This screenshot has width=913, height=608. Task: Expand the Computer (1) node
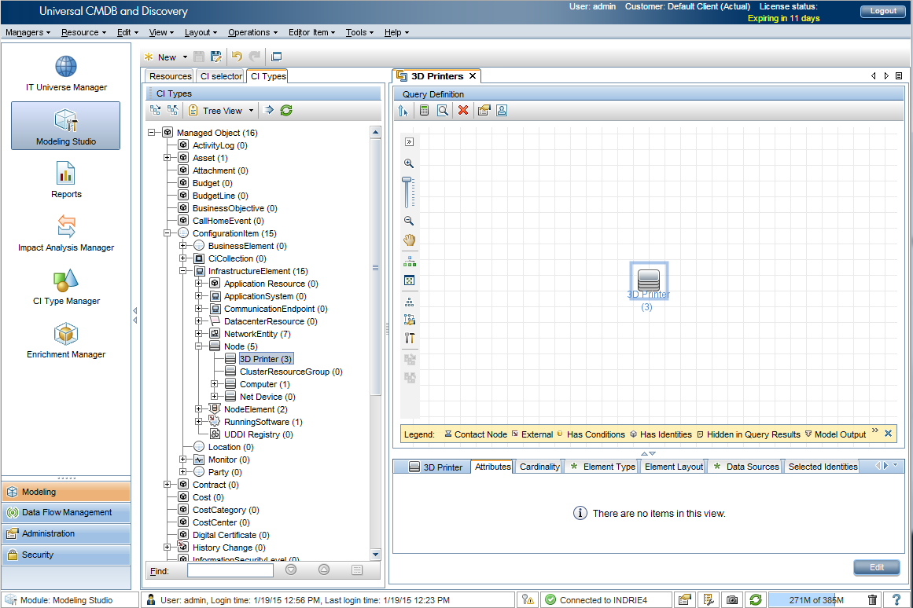214,384
